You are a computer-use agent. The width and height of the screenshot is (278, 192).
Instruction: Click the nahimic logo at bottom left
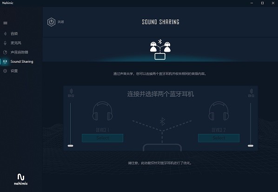pos(21,179)
